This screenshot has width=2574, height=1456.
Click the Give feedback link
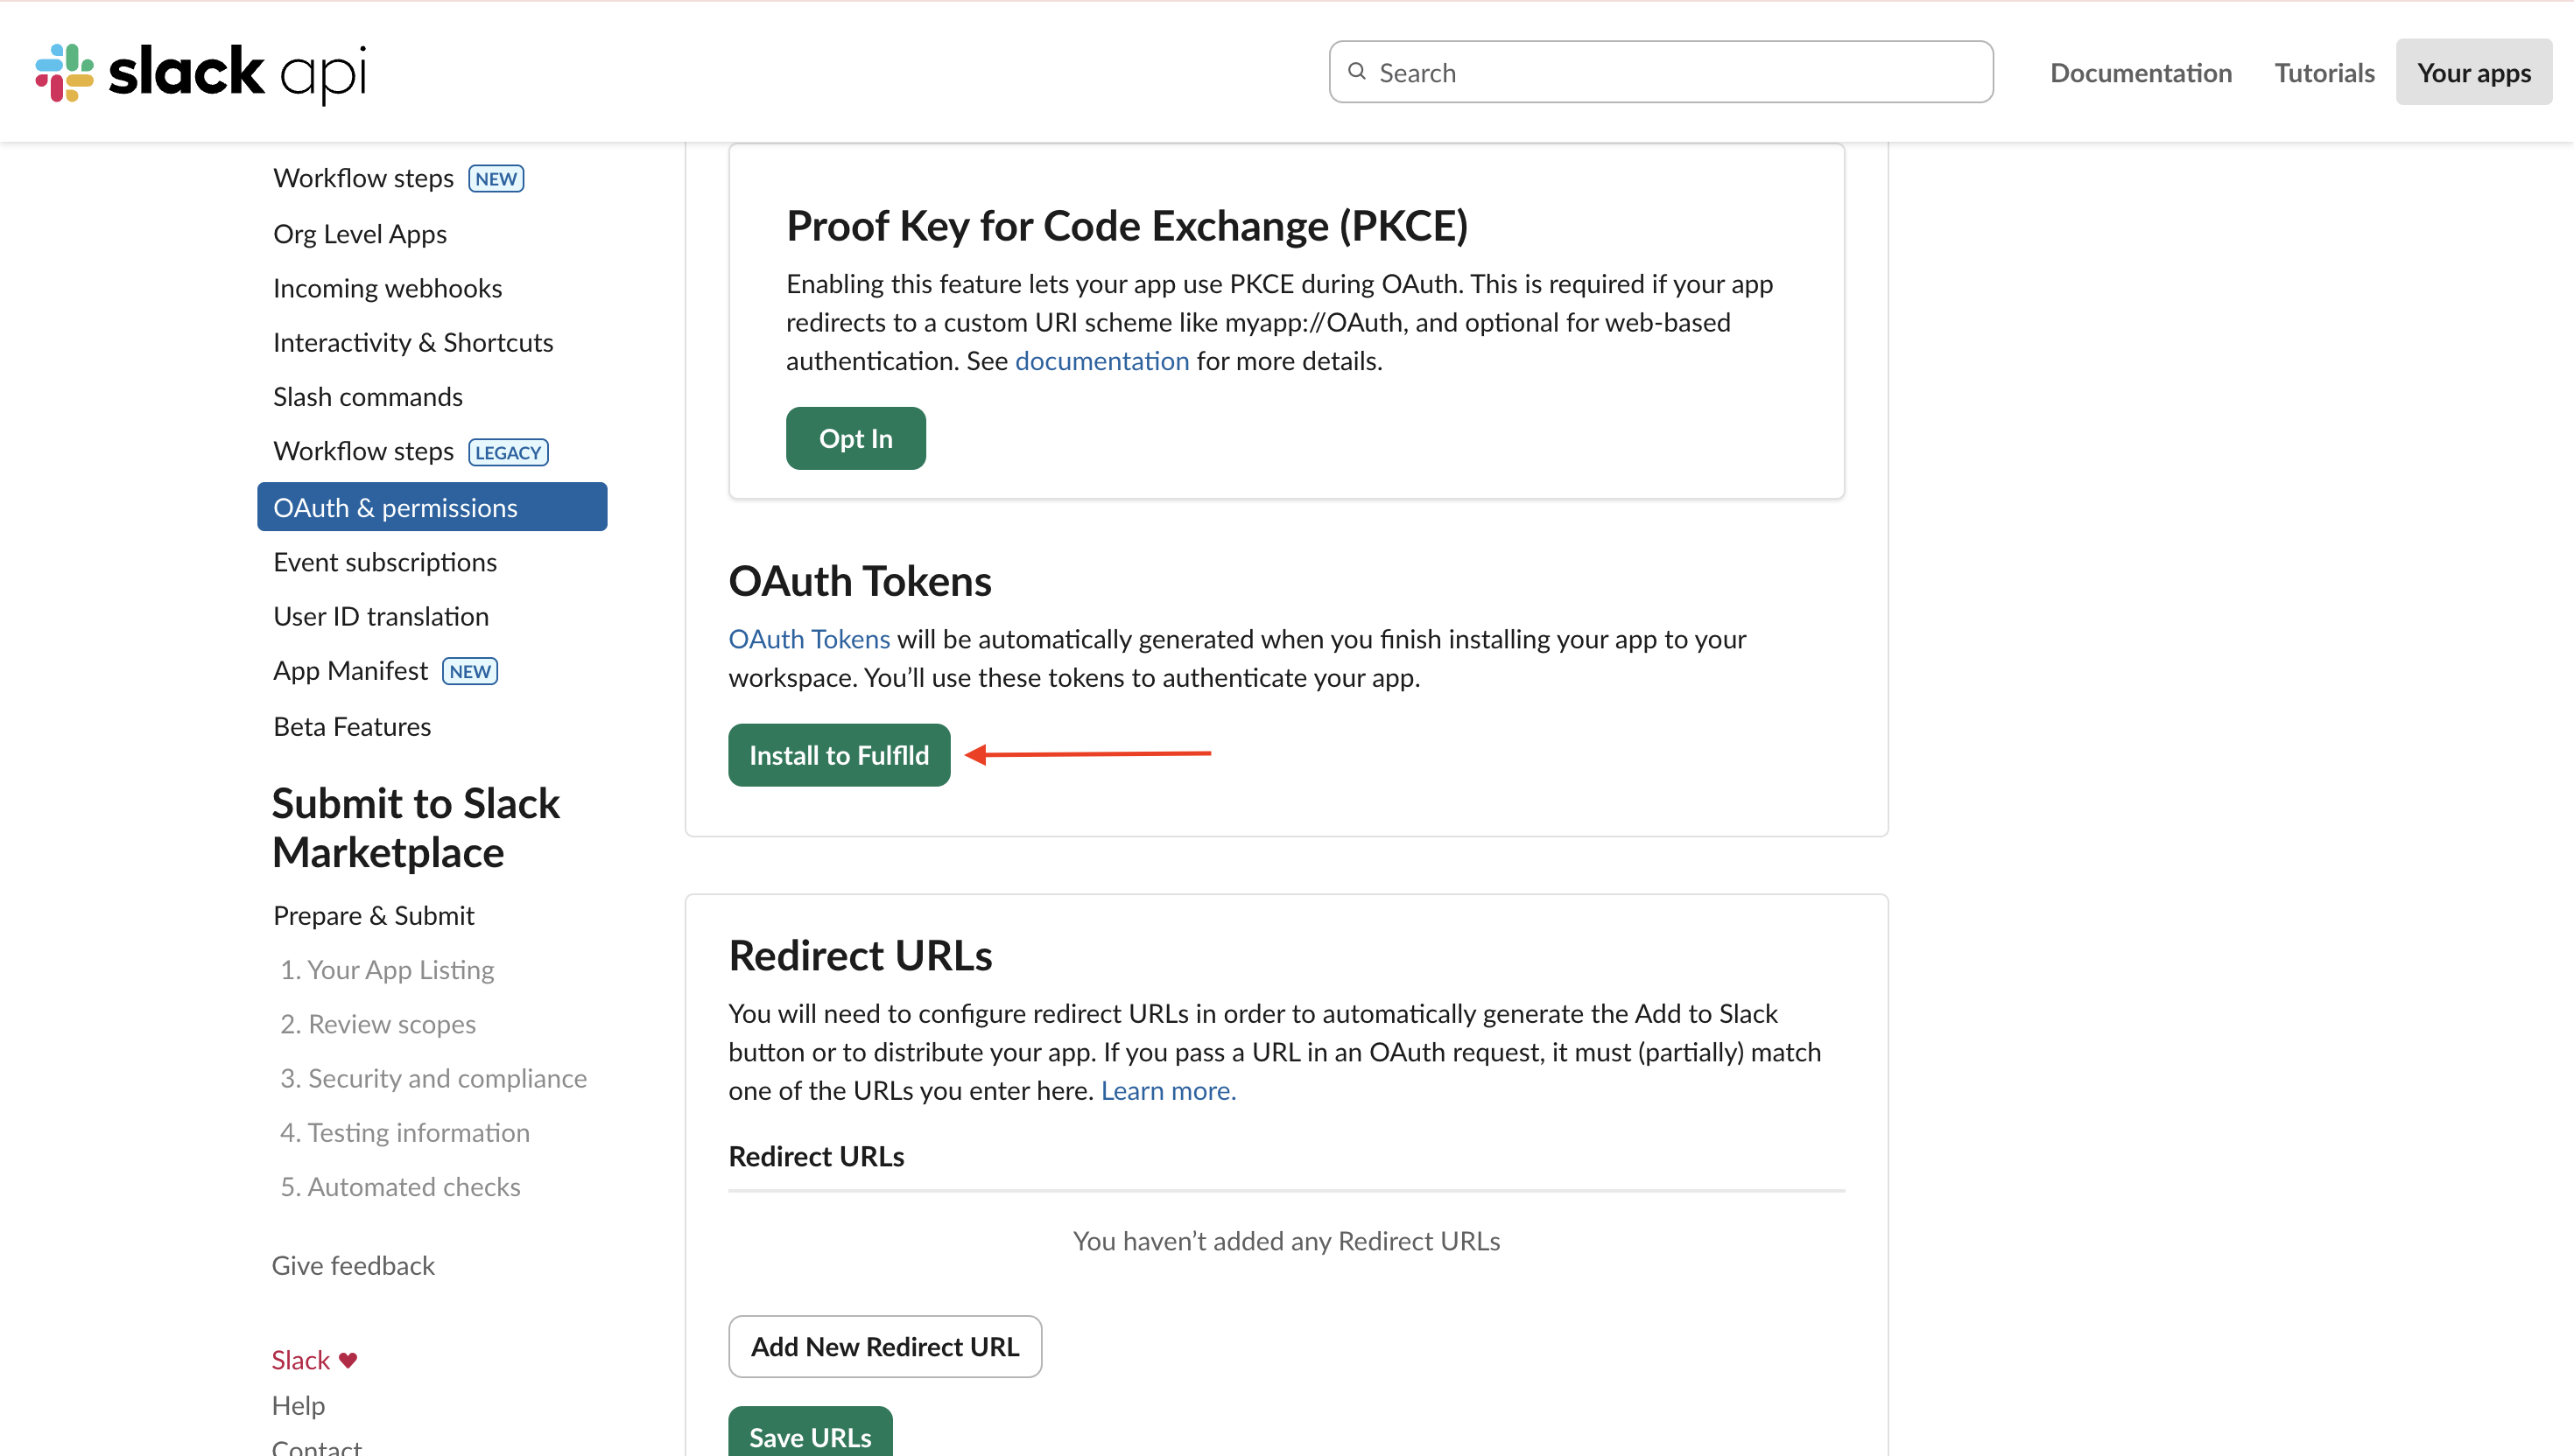coord(353,1266)
